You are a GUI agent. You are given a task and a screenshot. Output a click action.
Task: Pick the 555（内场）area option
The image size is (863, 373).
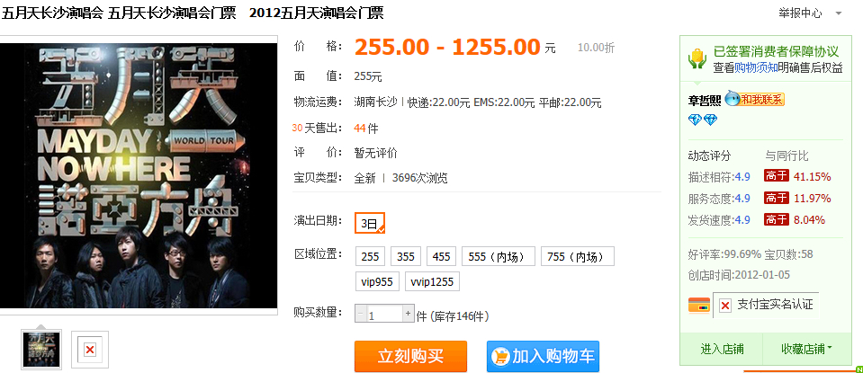tap(499, 256)
